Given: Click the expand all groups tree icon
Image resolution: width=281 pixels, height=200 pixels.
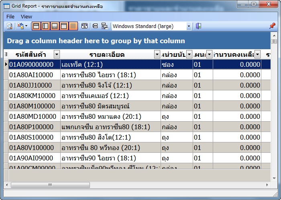Looking at the screenshot, I should 104,26.
